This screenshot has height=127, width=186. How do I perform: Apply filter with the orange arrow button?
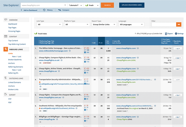(x=179, y=25)
